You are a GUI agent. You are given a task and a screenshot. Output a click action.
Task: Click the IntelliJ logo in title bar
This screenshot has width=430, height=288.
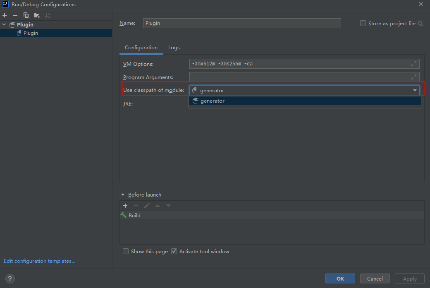click(x=5, y=4)
